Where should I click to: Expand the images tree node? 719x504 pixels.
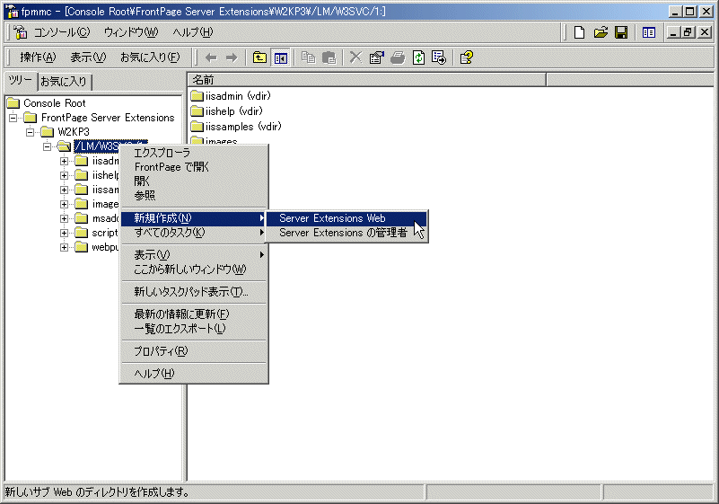pos(65,204)
